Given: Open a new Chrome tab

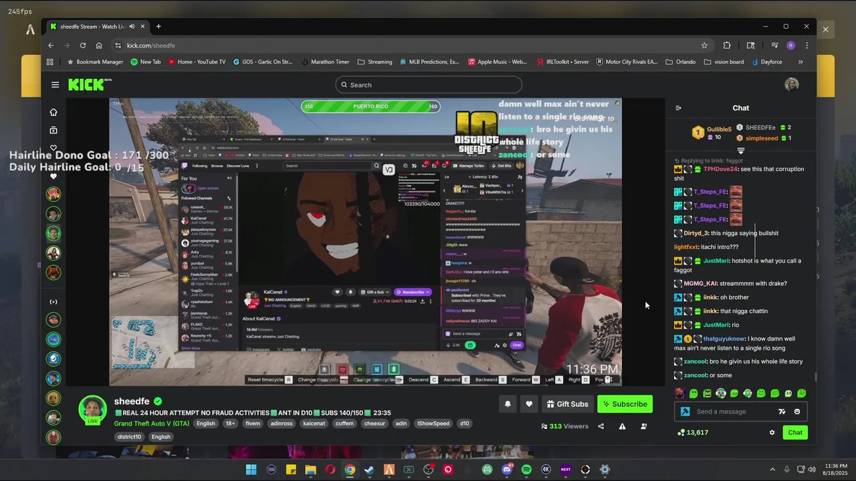Looking at the screenshot, I should coord(158,27).
